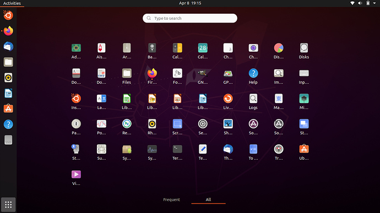
Task: Click the volume icon in top bar
Action: click(x=360, y=3)
